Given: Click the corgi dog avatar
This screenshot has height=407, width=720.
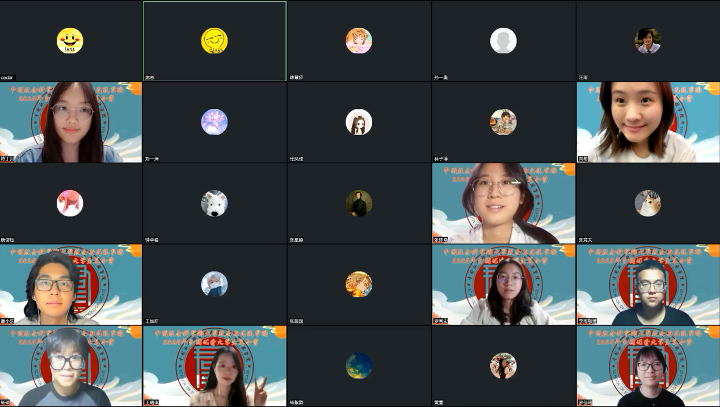Looking at the screenshot, I should [647, 203].
